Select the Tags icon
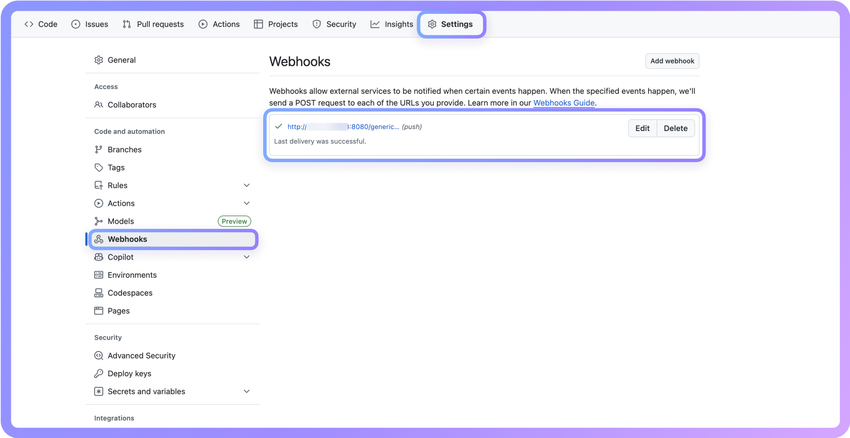This screenshot has width=850, height=438. pyautogui.click(x=98, y=167)
